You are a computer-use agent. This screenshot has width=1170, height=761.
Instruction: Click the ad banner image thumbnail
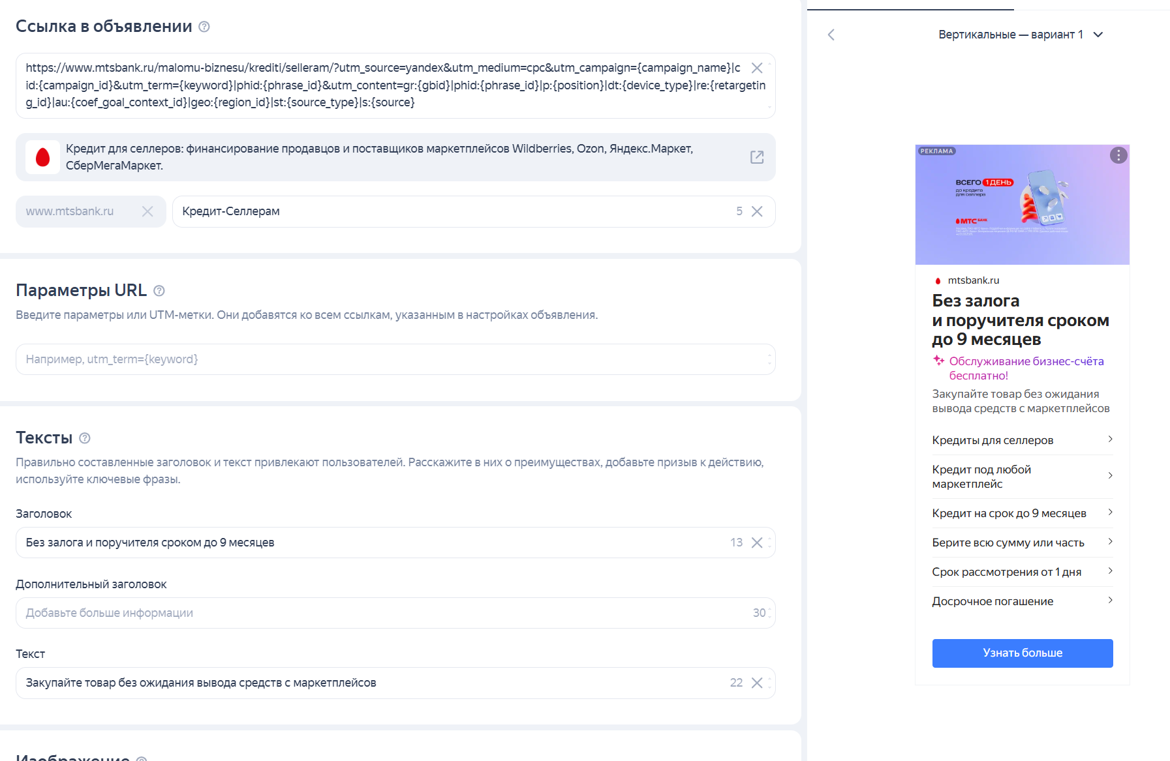(1023, 205)
